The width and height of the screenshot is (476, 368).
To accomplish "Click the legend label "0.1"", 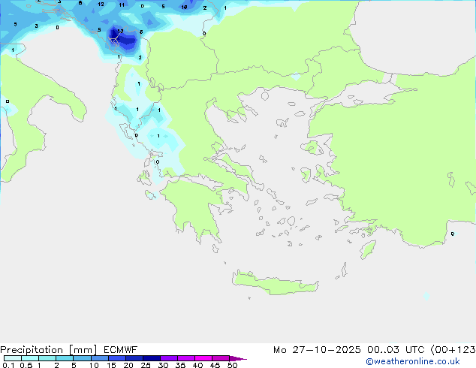I will tap(8, 365).
